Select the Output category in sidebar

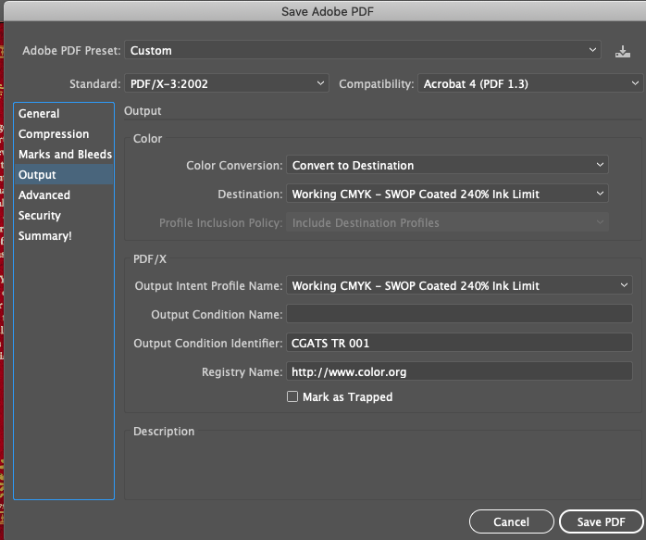38,175
